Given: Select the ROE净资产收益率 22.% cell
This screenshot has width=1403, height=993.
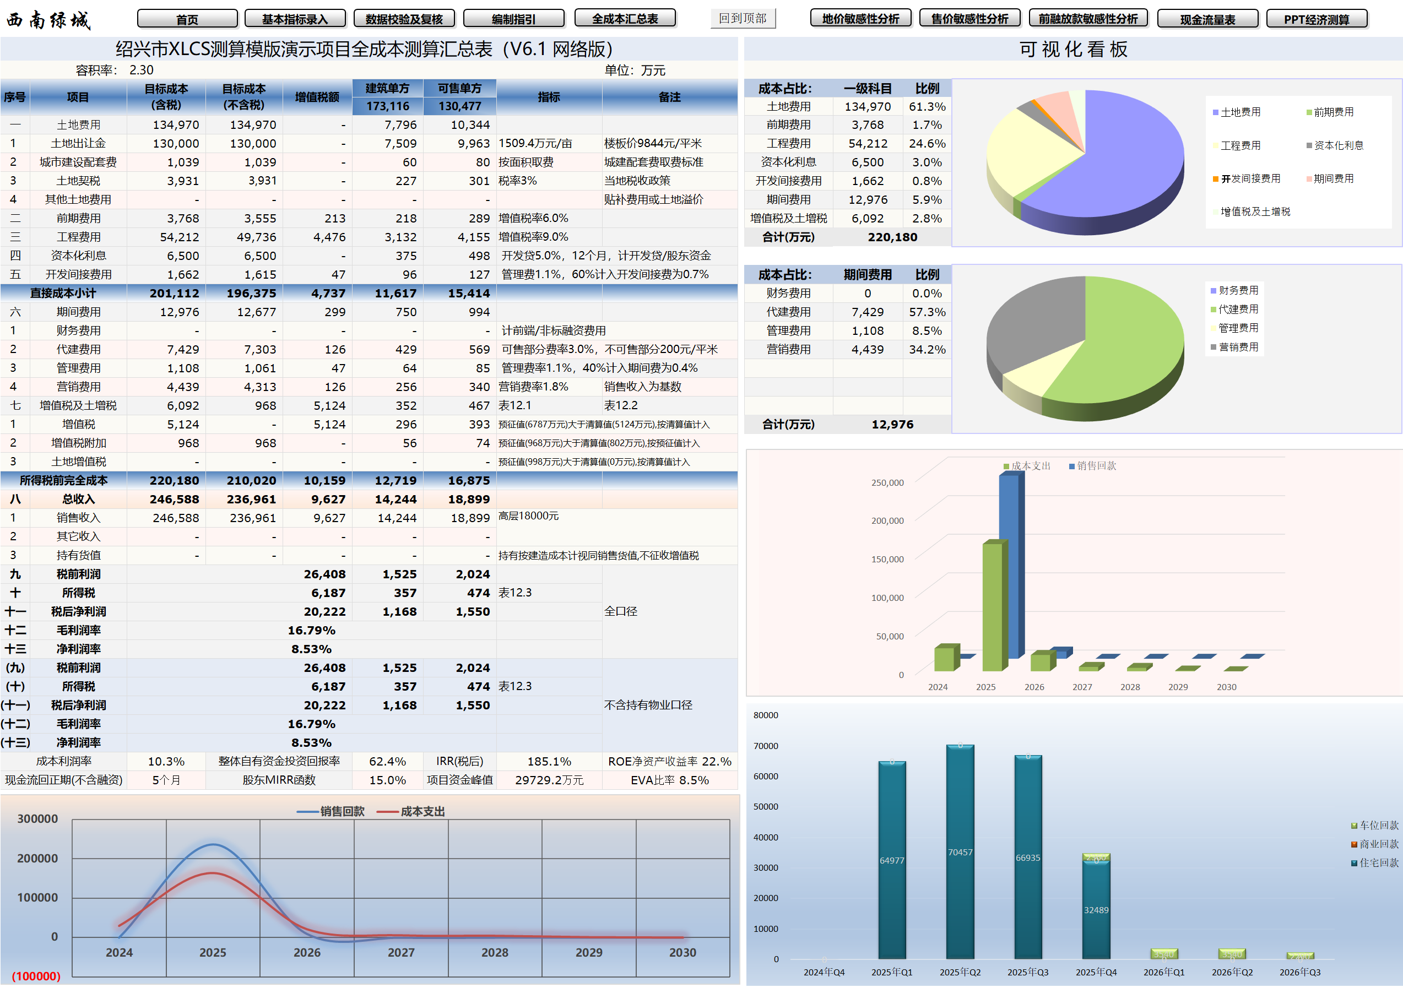Looking at the screenshot, I should click(670, 761).
